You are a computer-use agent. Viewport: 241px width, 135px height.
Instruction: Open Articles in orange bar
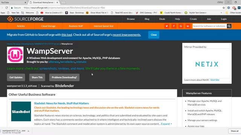(x=21, y=26)
